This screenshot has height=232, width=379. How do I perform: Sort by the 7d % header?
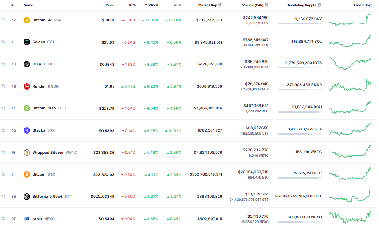click(177, 5)
